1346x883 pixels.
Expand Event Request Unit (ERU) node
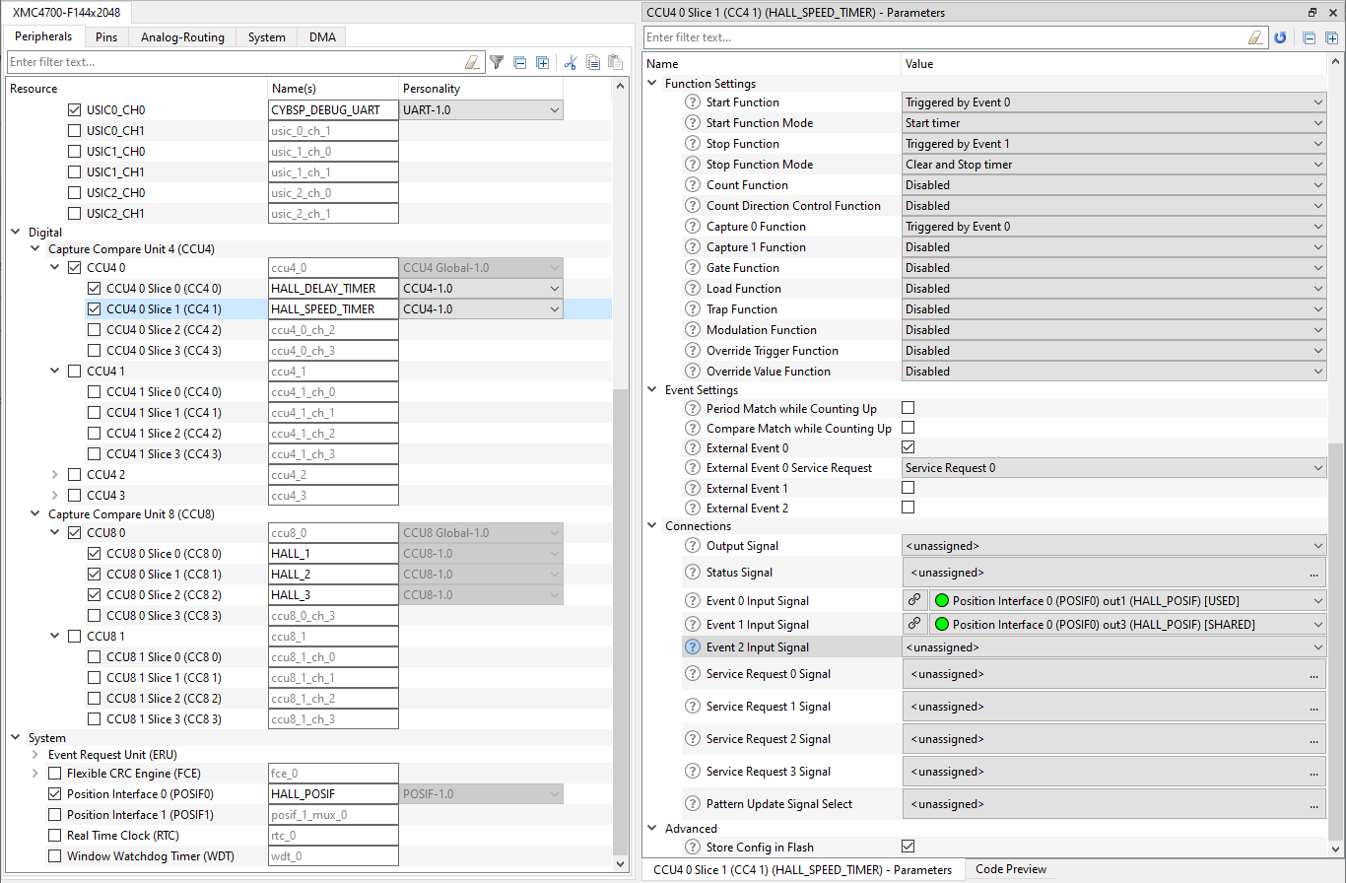pos(35,755)
